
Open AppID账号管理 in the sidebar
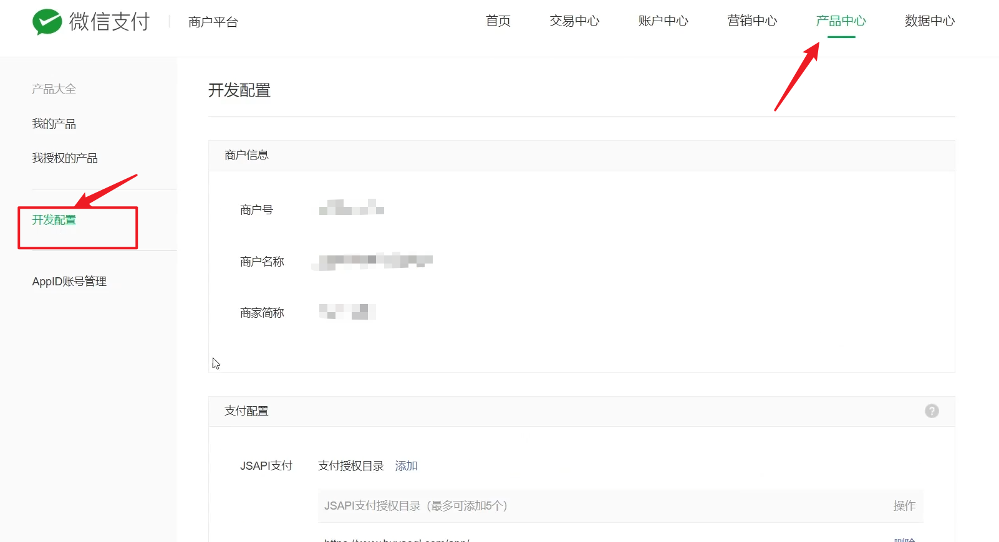tap(69, 282)
